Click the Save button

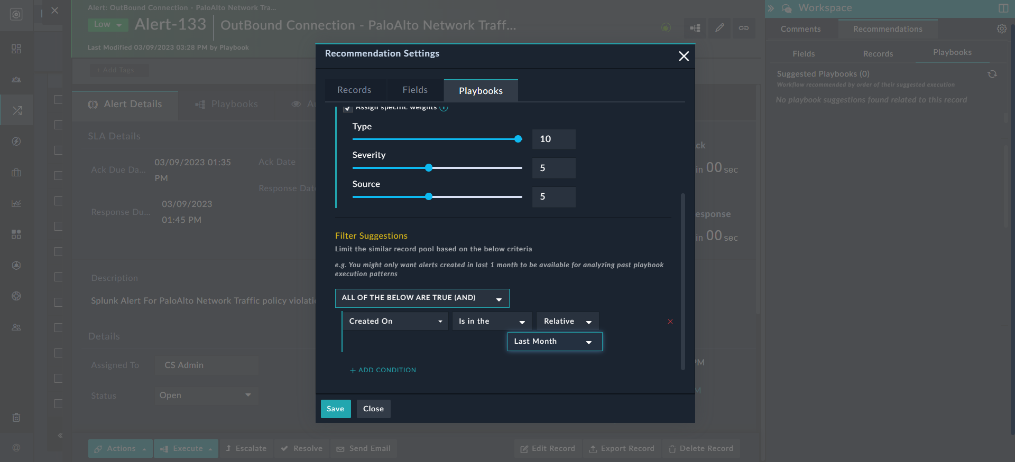click(335, 409)
